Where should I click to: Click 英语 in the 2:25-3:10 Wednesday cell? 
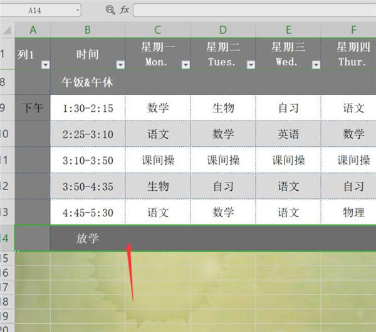pos(288,134)
